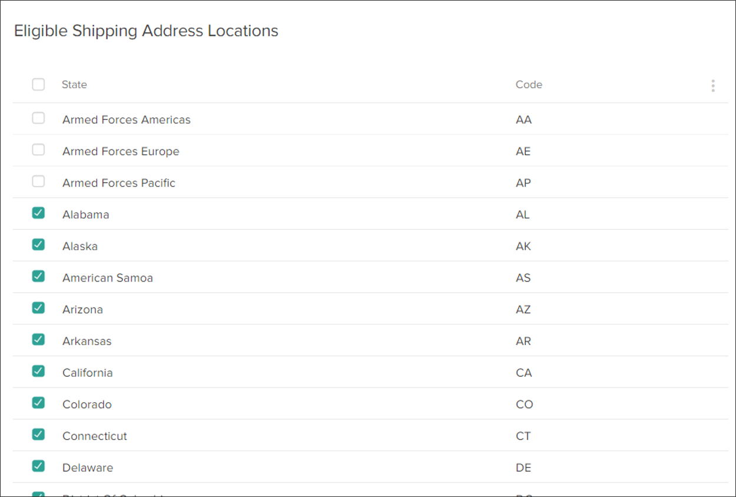736x497 pixels.
Task: Disable shipping to Colorado
Action: tap(38, 402)
